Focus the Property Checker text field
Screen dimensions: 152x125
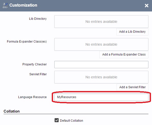pyautogui.click(x=101, y=64)
